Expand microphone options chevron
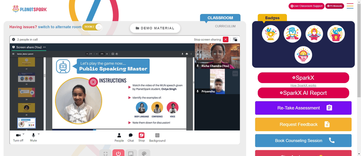The width and height of the screenshot is (361, 156). pos(39,134)
